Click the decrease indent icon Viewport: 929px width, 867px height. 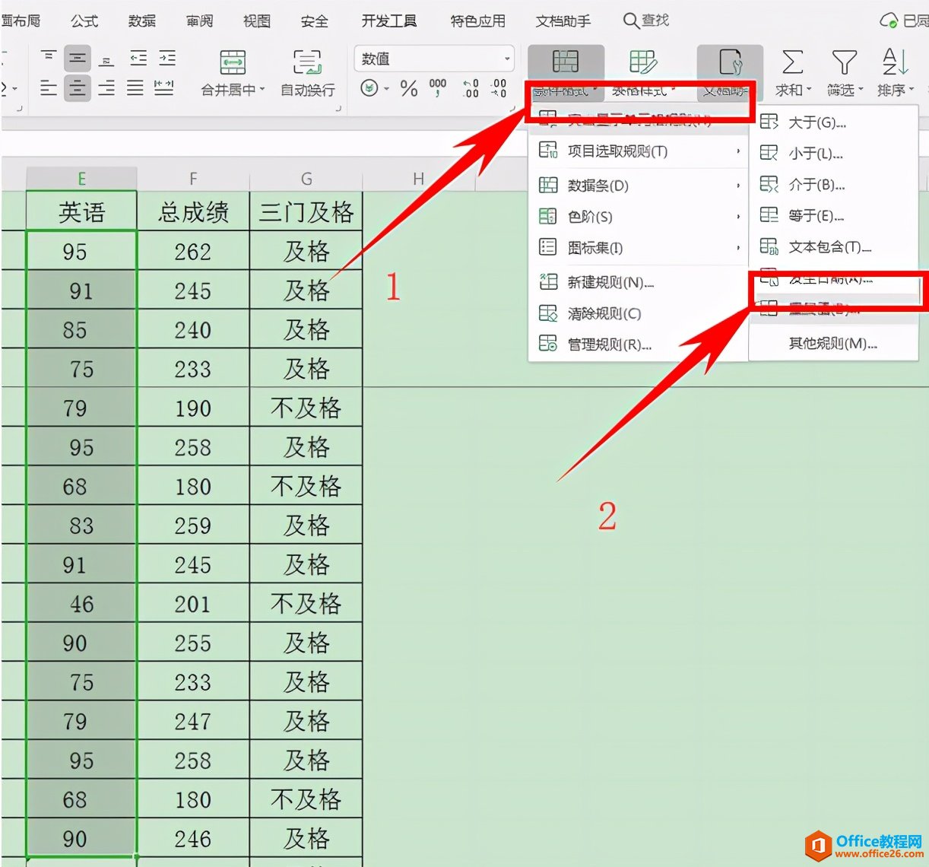(x=138, y=58)
